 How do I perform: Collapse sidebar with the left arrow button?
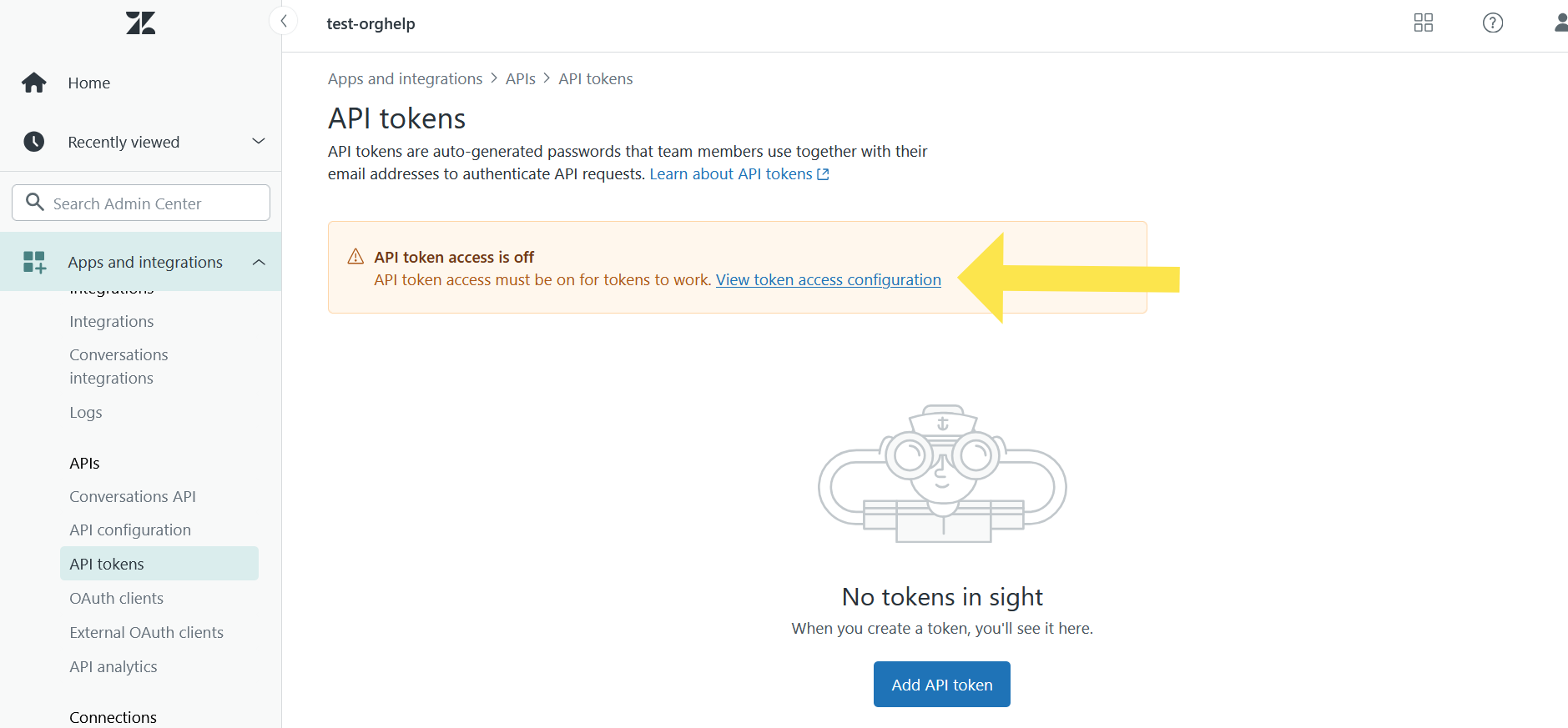click(284, 21)
